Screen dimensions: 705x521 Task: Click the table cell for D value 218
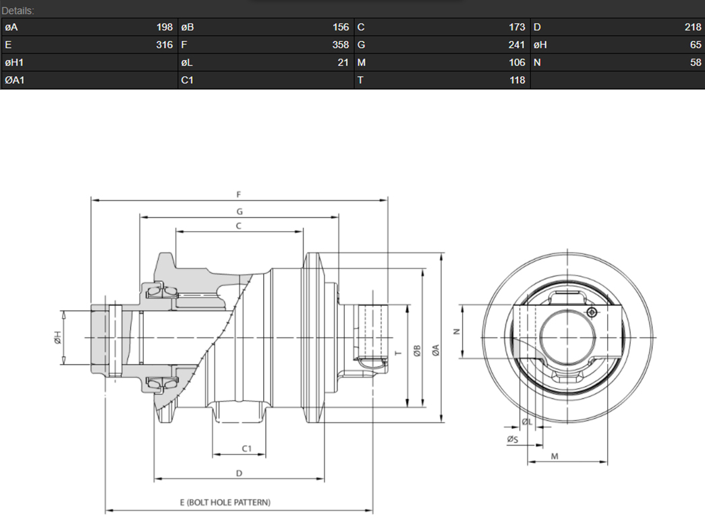pos(617,27)
